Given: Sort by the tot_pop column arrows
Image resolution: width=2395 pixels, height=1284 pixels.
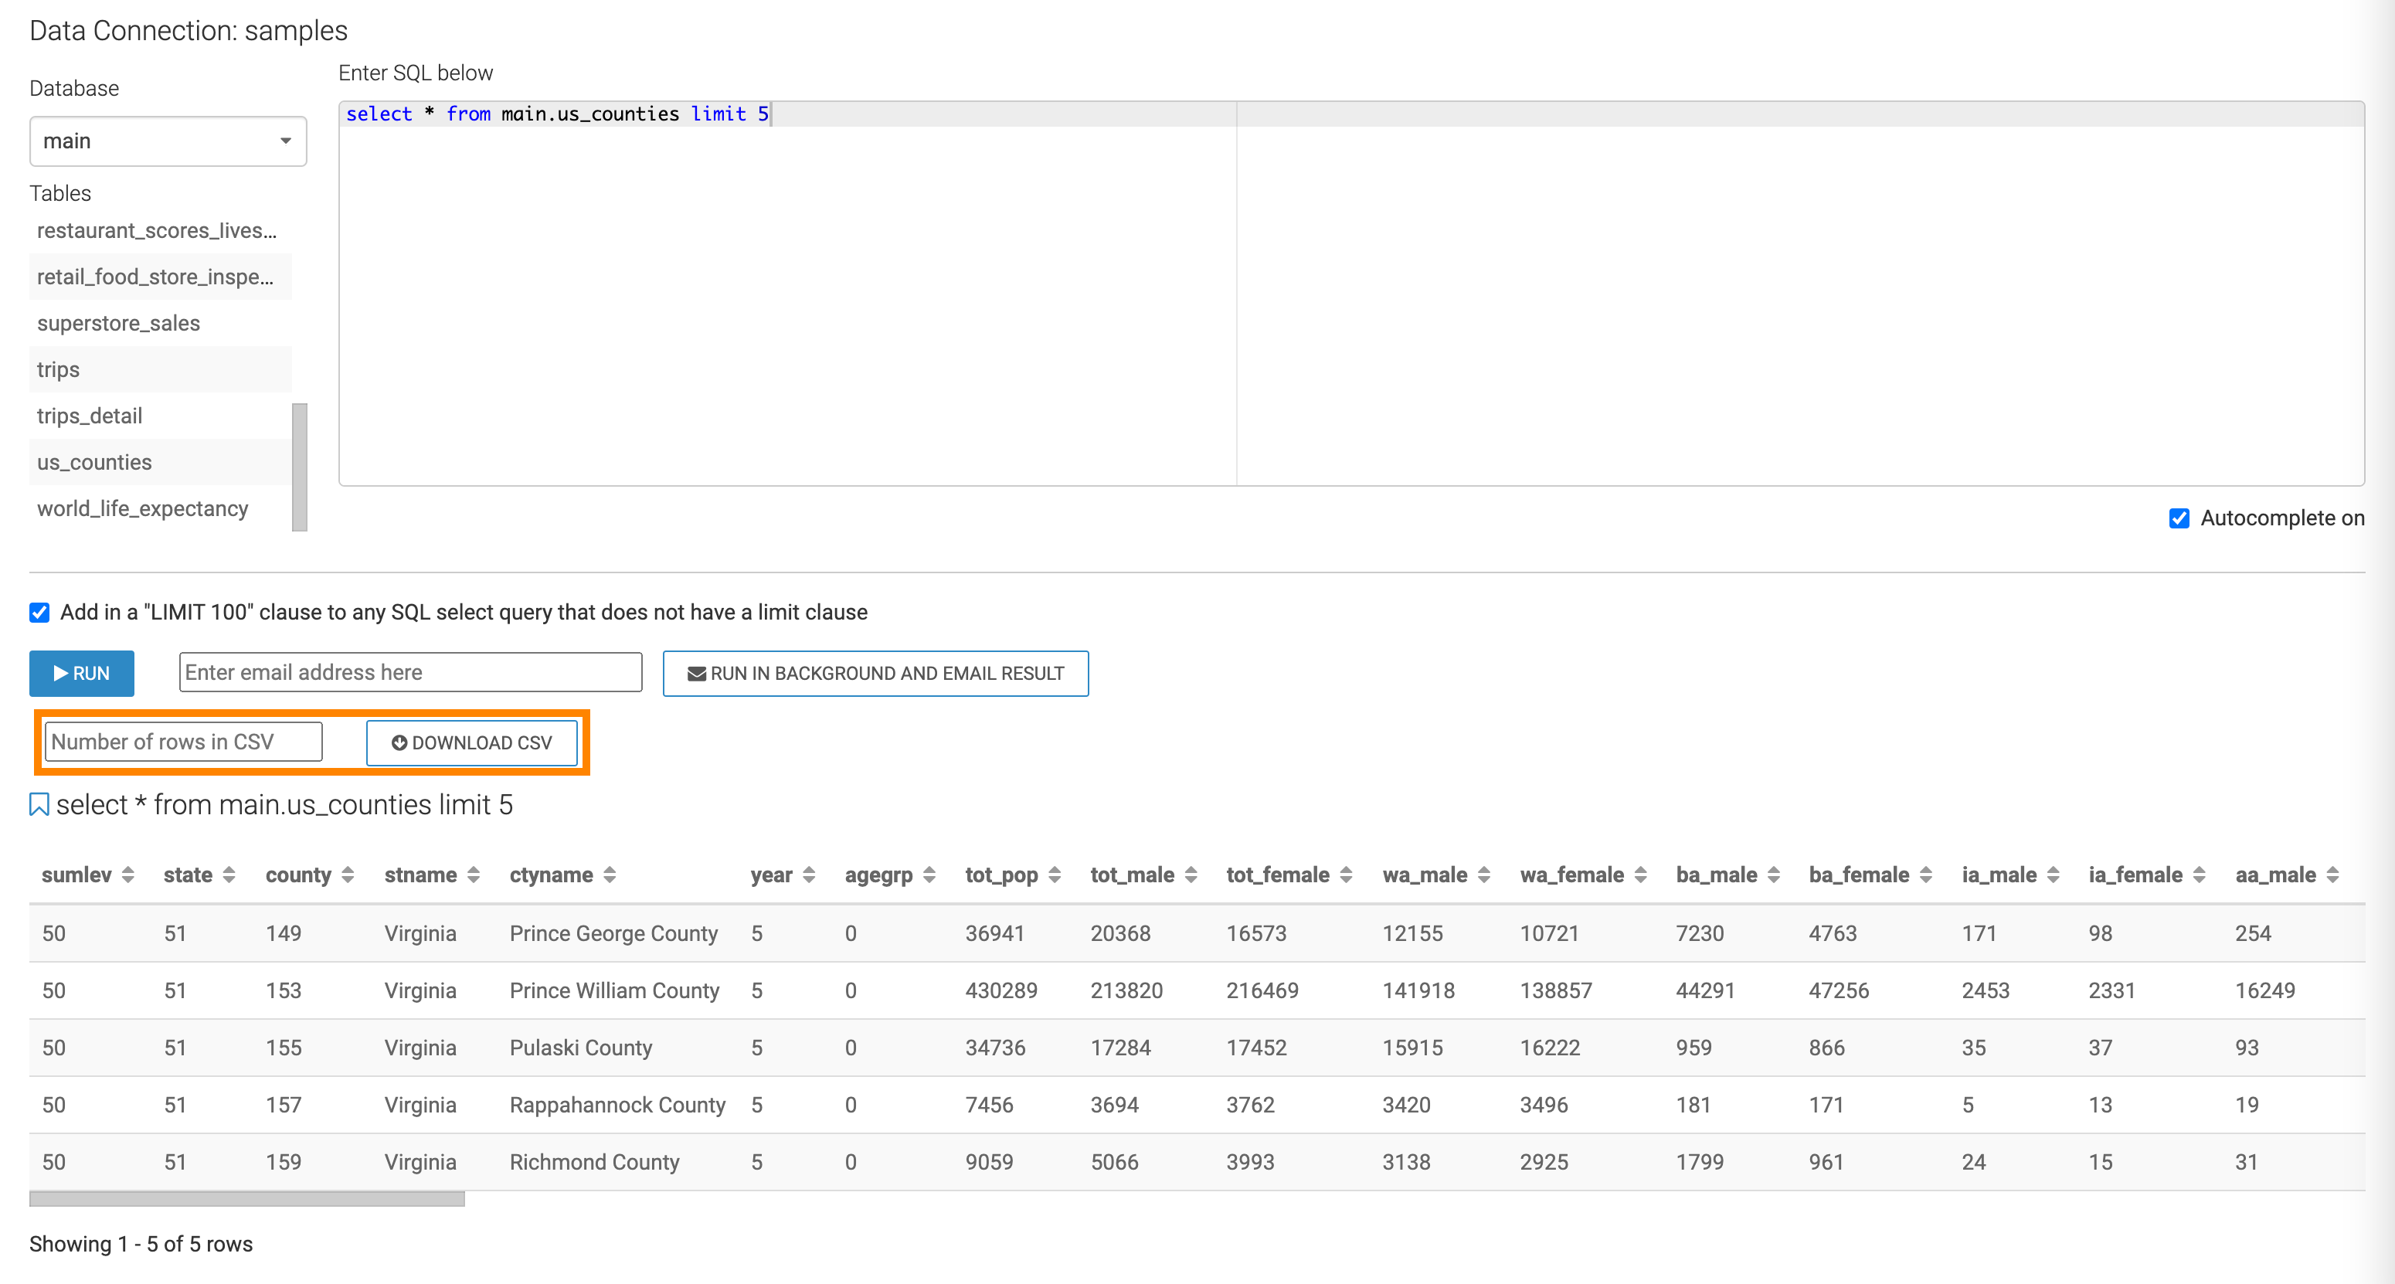Looking at the screenshot, I should (1055, 875).
